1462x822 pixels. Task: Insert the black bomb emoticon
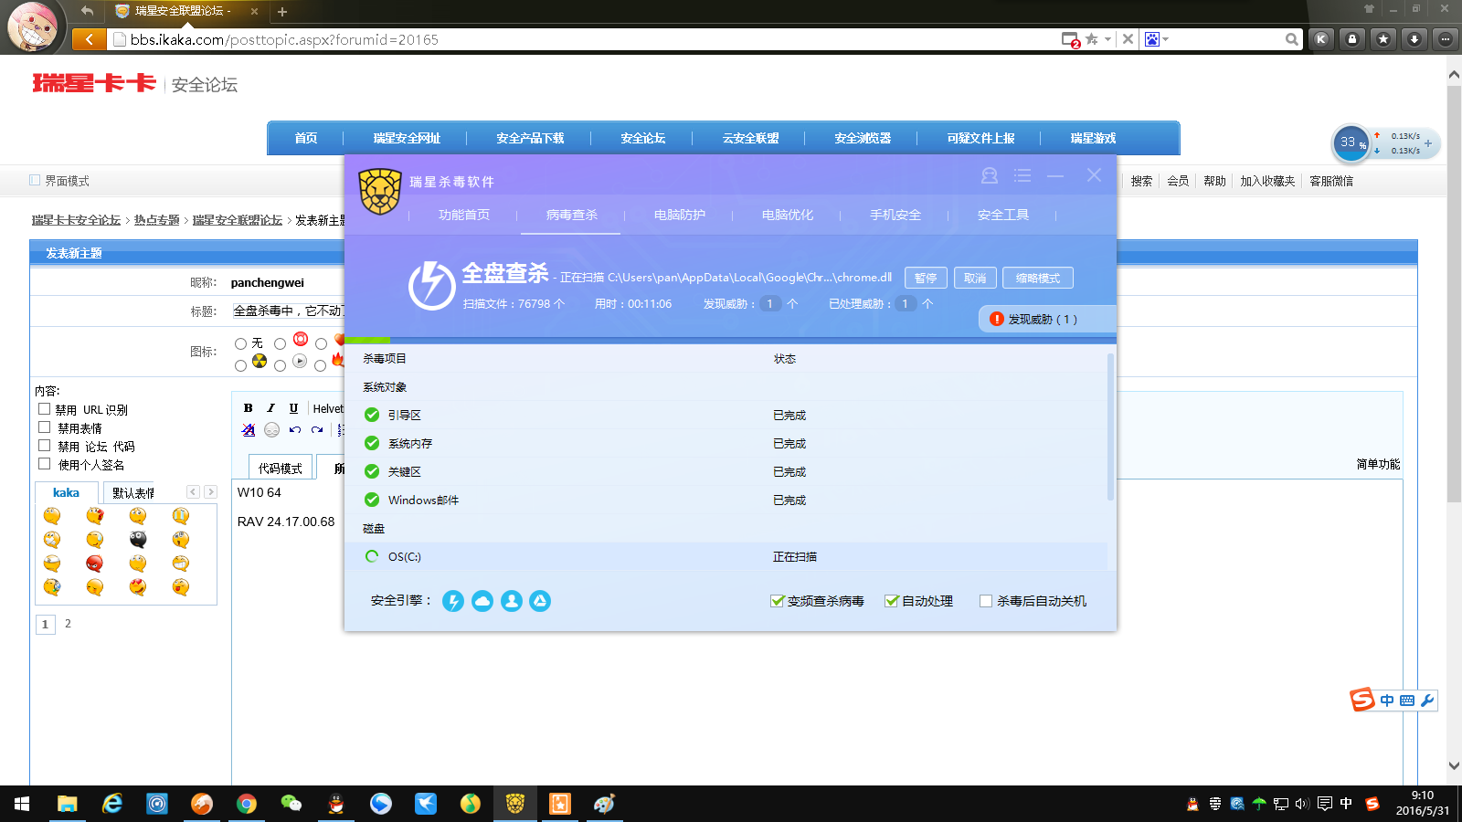pos(138,539)
